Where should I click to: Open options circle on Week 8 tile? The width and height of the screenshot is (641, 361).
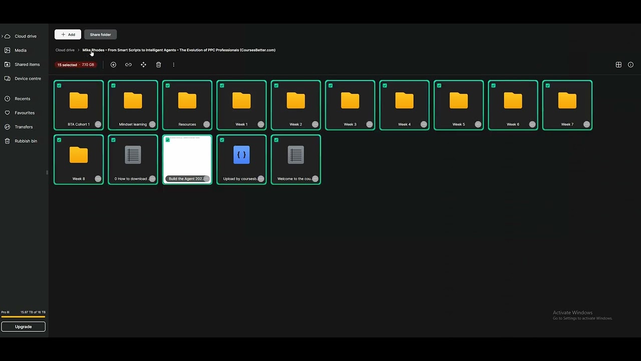pyautogui.click(x=98, y=178)
